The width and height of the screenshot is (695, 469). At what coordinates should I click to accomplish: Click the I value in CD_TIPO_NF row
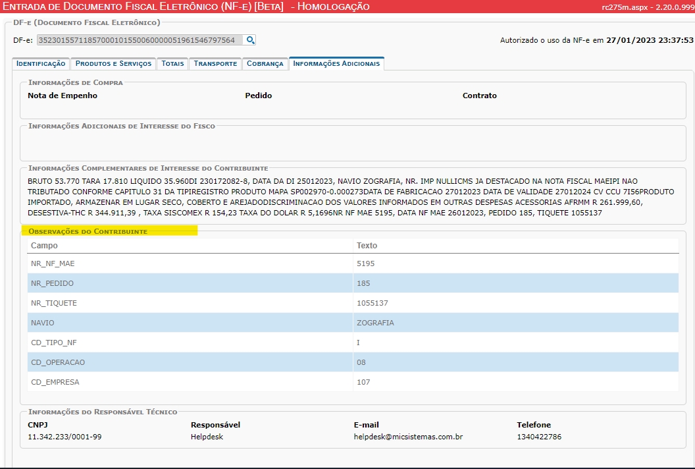click(x=358, y=343)
